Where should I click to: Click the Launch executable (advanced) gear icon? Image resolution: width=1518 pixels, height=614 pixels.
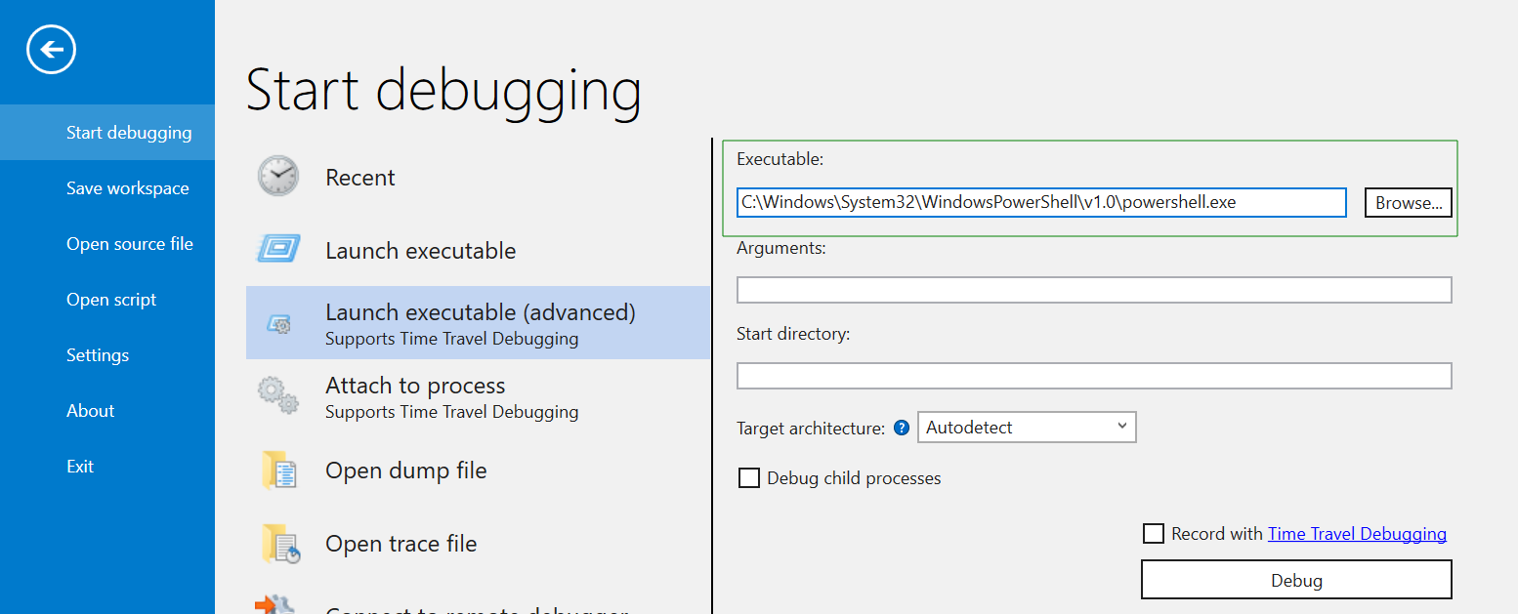coord(278,324)
